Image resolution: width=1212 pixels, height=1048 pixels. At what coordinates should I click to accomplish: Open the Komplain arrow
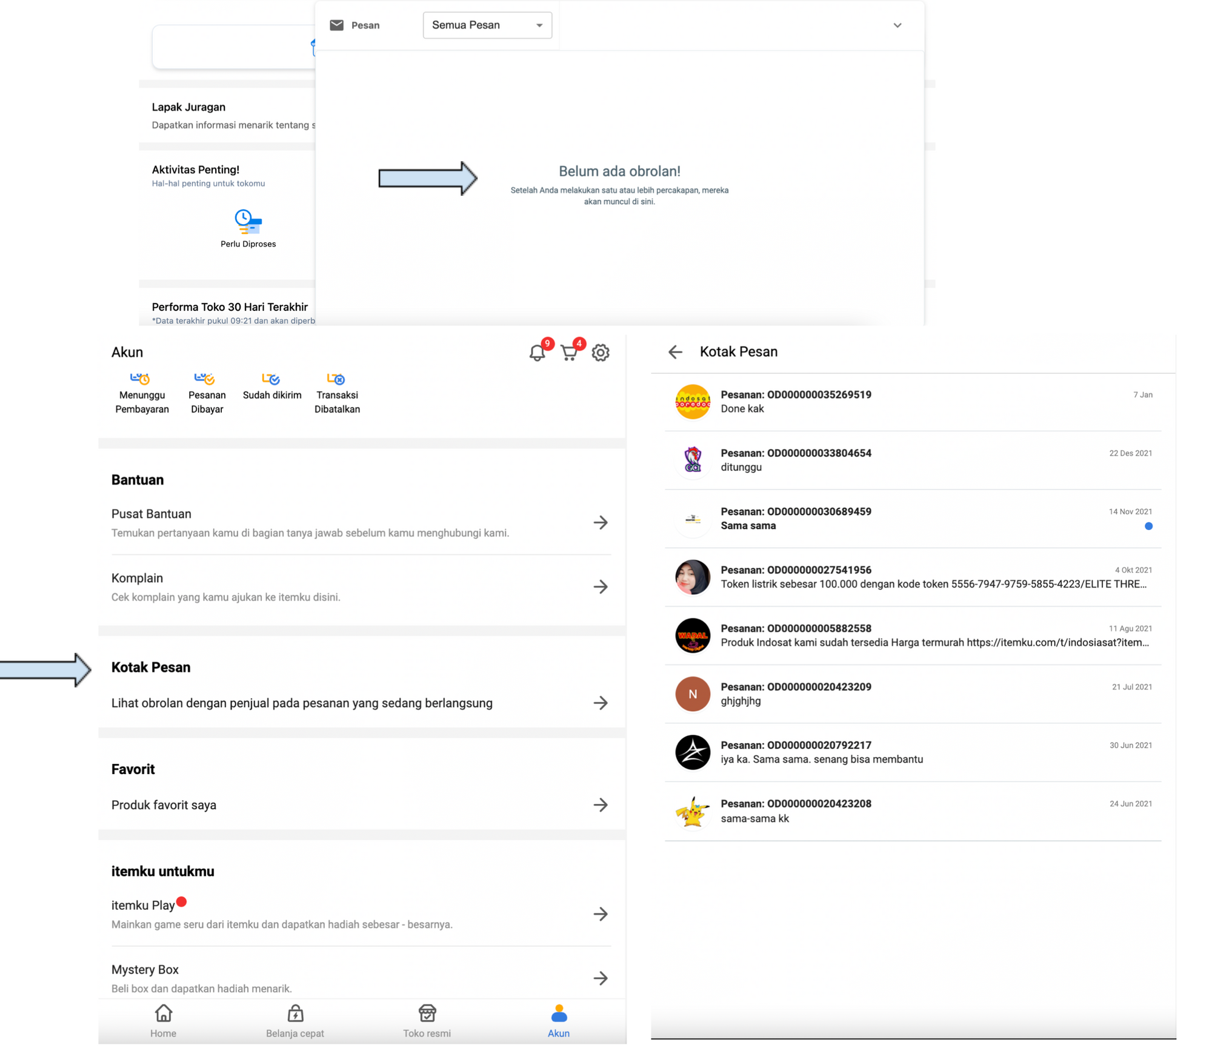pos(600,587)
